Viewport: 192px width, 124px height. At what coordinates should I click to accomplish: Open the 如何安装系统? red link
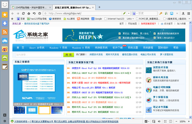click(x=148, y=24)
